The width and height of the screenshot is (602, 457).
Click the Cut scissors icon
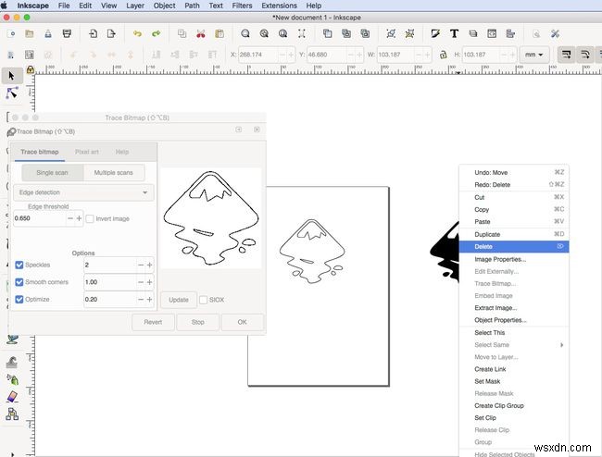[x=200, y=33]
